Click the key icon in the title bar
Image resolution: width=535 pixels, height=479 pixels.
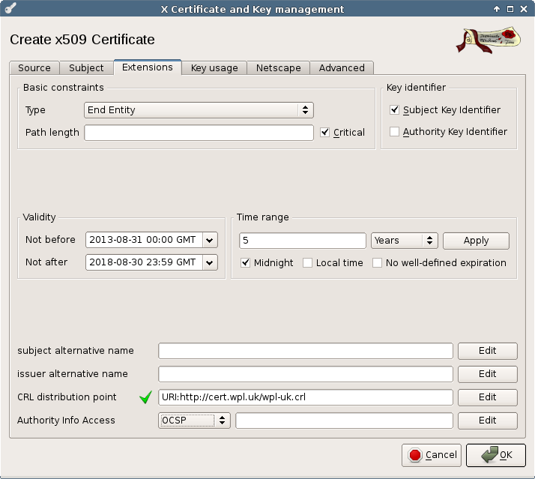pyautogui.click(x=10, y=9)
